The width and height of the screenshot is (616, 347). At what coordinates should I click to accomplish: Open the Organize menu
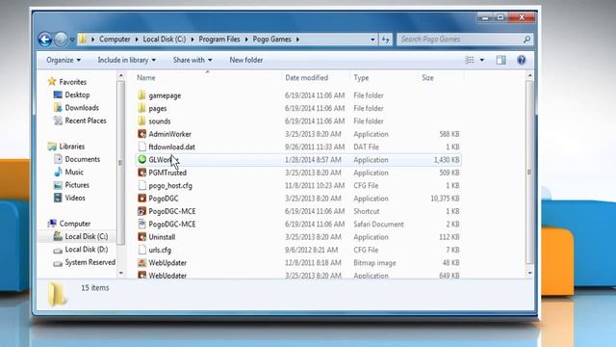click(x=64, y=60)
